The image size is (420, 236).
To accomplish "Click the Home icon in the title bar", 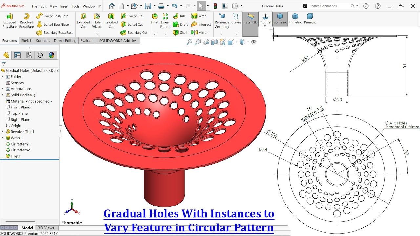I will click(112, 6).
